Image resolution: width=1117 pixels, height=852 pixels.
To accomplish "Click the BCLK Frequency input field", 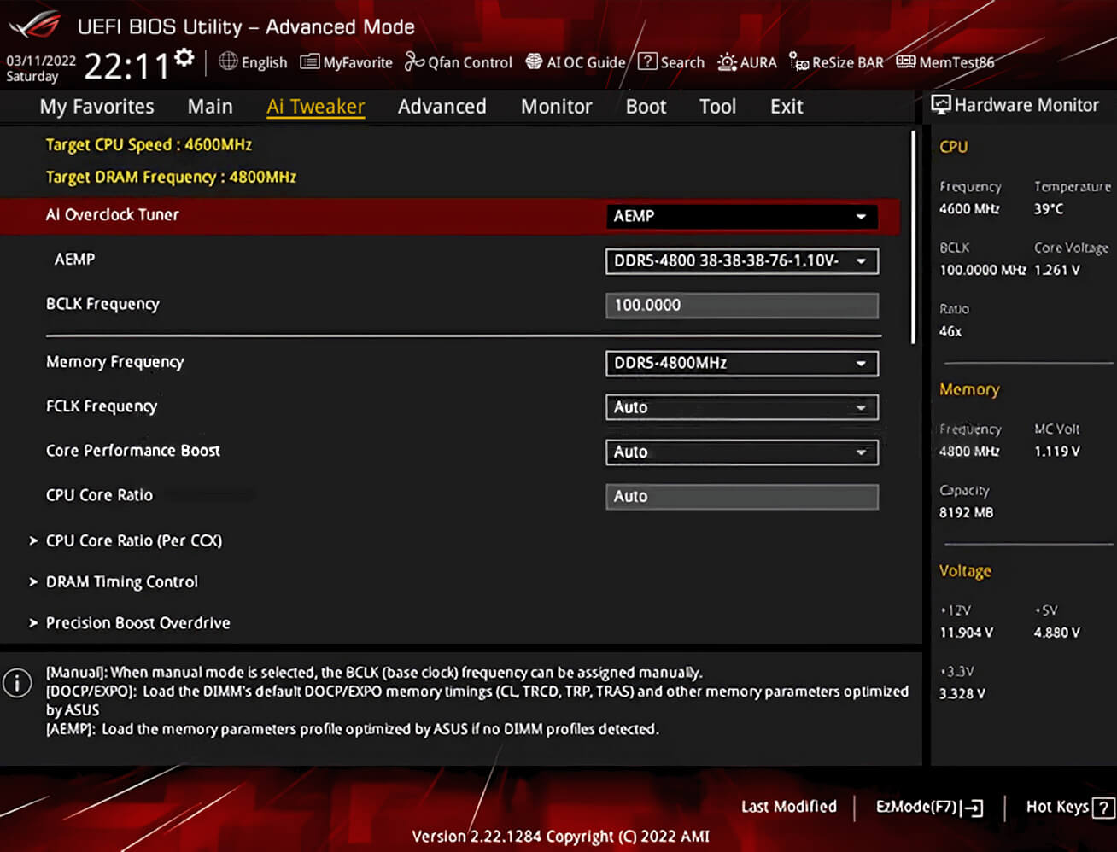I will [741, 305].
